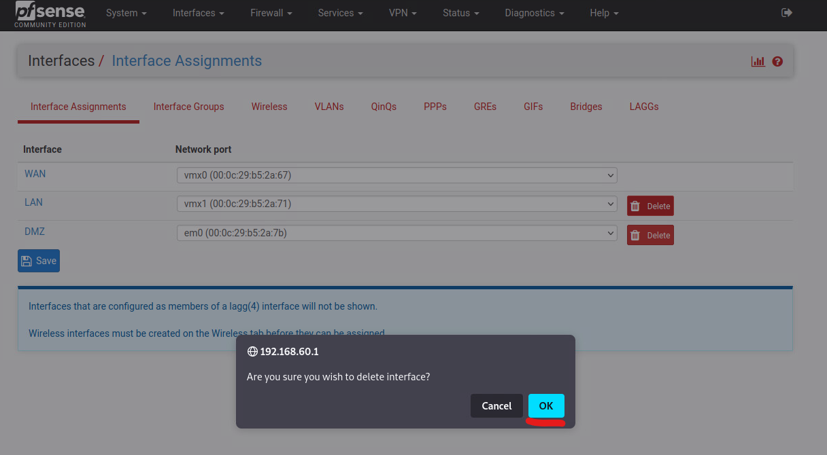Screen dimensions: 827x455
Task: Open the DMZ interface link
Action: tap(35, 232)
